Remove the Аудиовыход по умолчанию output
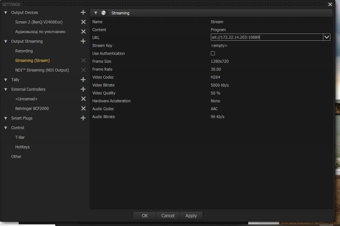 click(83, 31)
